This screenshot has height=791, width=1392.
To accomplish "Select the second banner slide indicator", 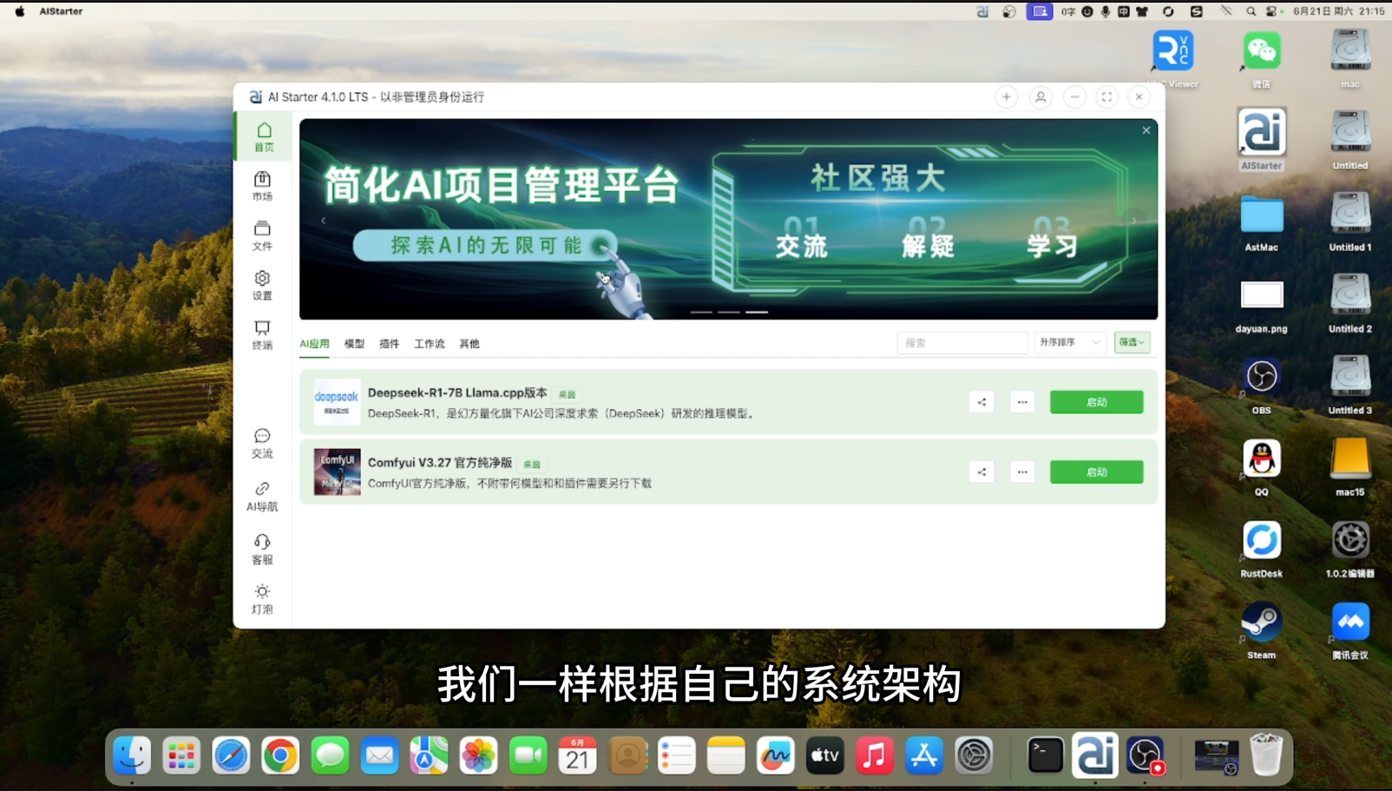I will (729, 312).
